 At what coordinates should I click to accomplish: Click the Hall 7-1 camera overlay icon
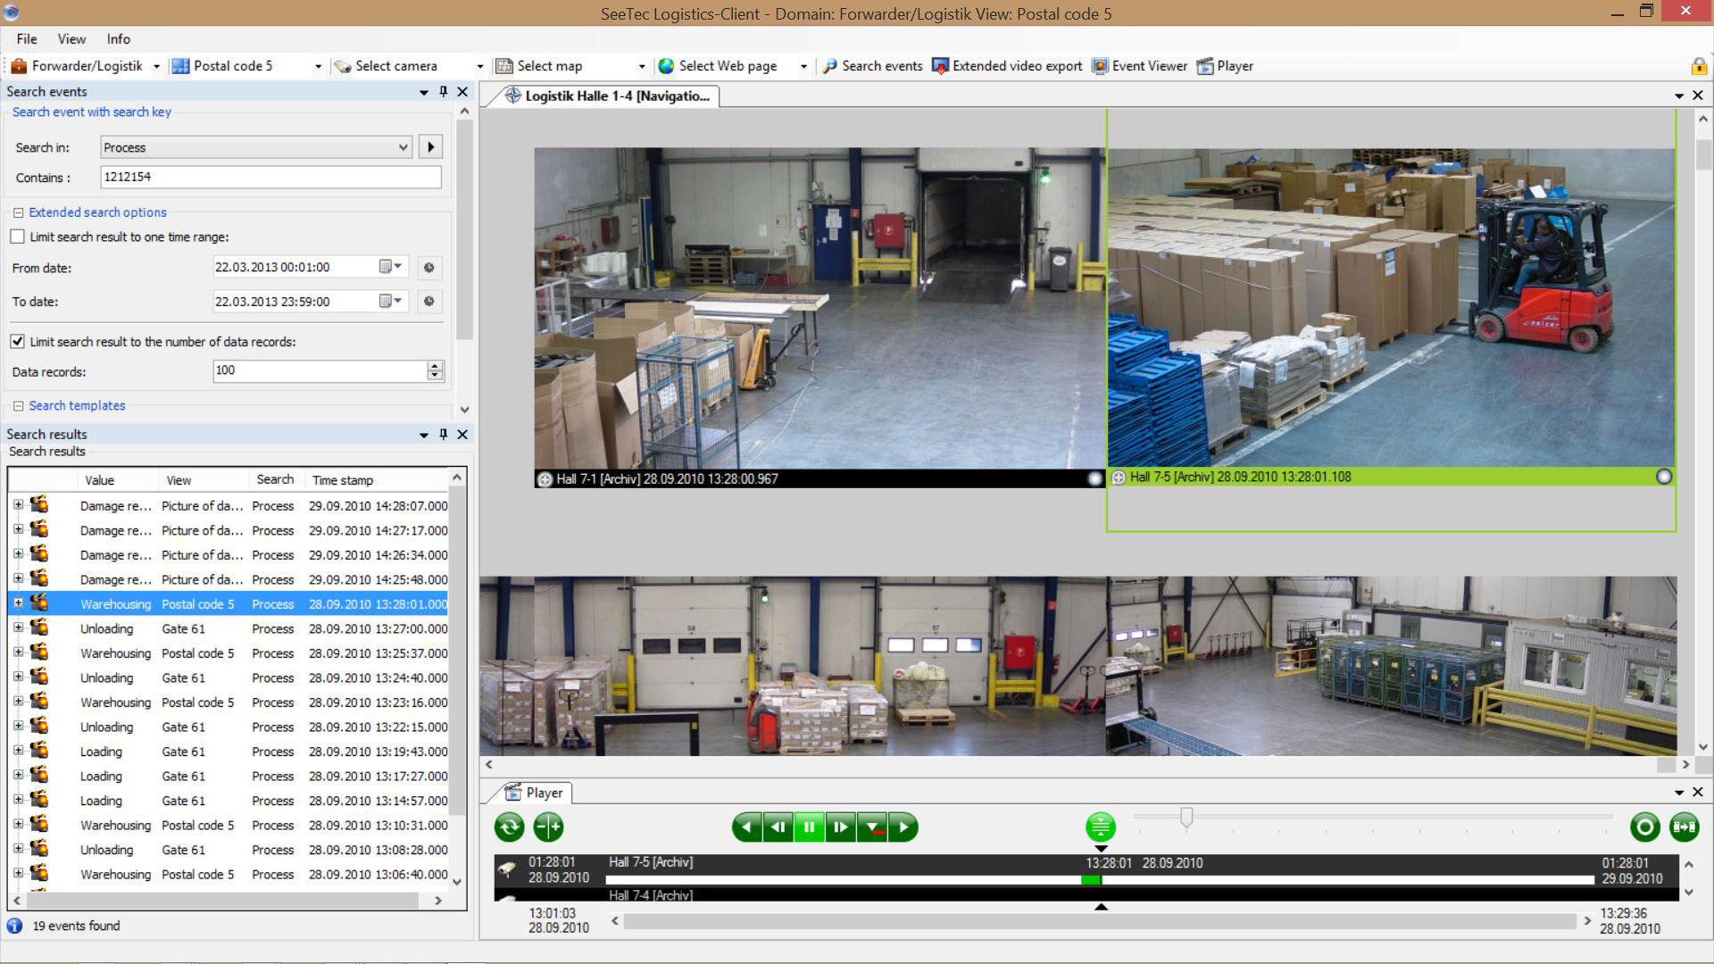tap(545, 479)
